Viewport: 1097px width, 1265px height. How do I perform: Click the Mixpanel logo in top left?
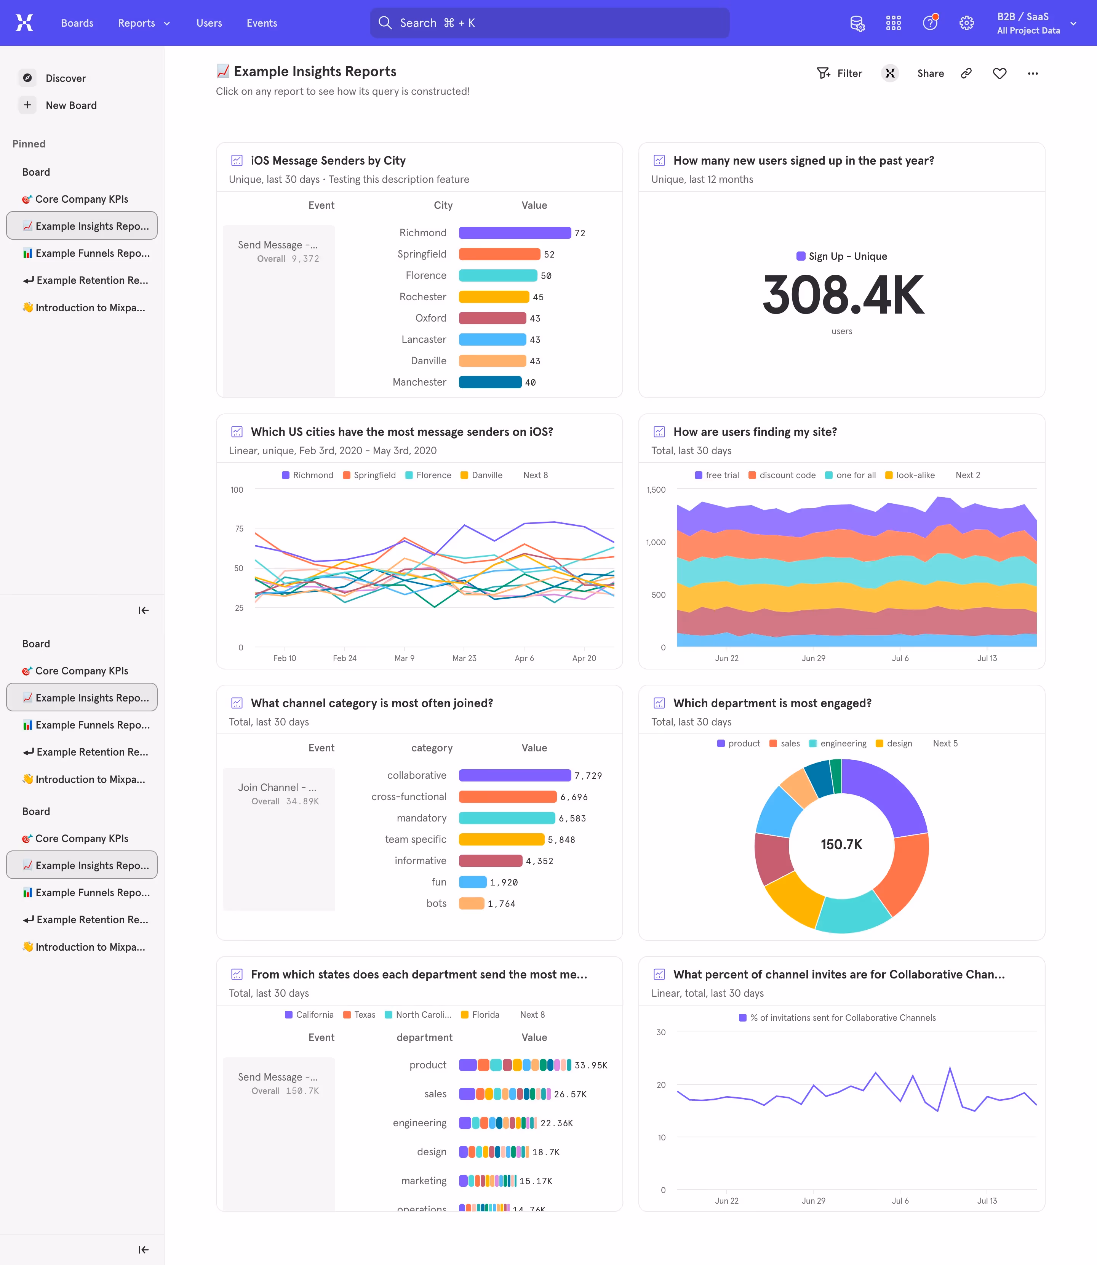[24, 22]
